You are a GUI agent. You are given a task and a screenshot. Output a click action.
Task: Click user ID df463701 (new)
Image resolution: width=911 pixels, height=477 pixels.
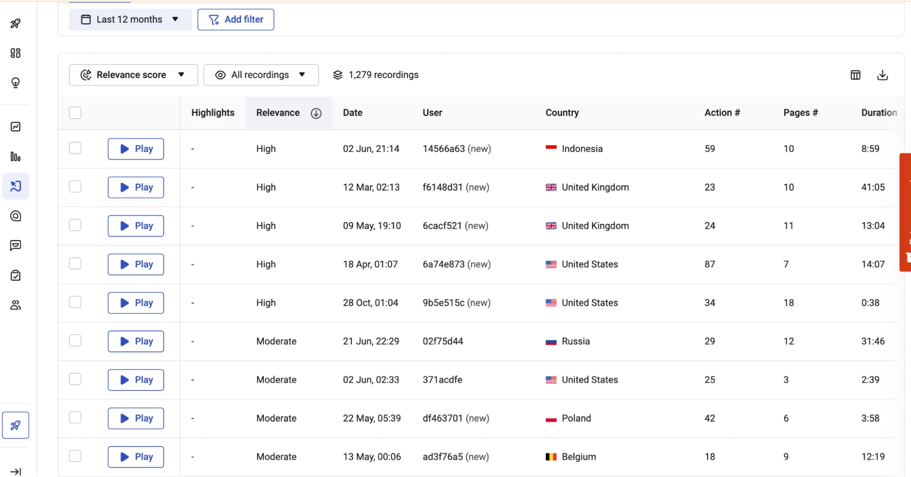[456, 418]
